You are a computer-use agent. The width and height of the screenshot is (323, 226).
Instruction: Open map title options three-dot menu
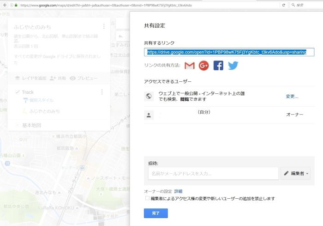click(x=104, y=26)
